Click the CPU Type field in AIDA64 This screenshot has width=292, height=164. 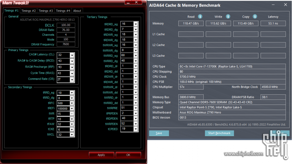point(232,66)
